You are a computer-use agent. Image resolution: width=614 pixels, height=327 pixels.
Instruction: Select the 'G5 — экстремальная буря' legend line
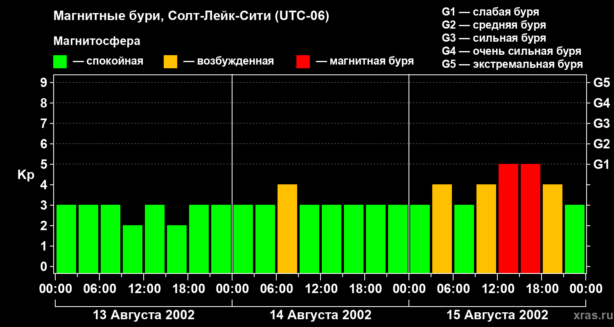click(512, 64)
